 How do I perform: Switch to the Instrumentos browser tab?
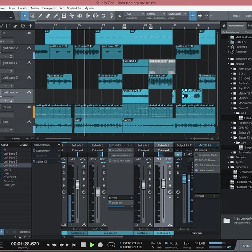[x=236, y=26]
